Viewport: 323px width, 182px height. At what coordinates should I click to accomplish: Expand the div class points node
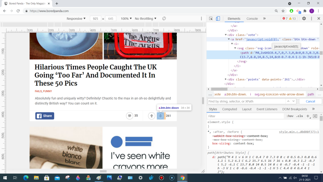(226, 79)
